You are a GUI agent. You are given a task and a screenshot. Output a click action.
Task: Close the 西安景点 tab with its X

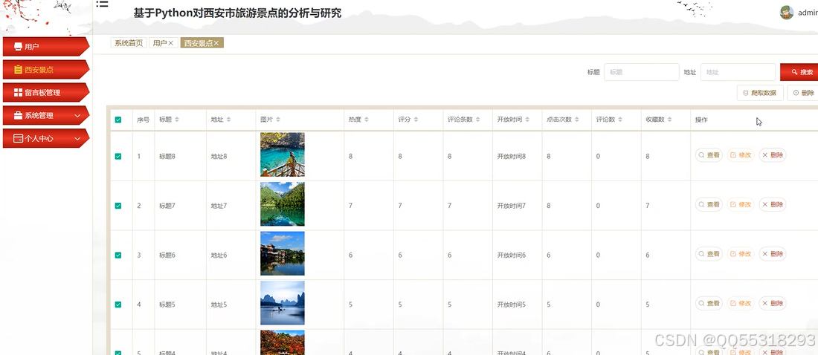tap(216, 43)
